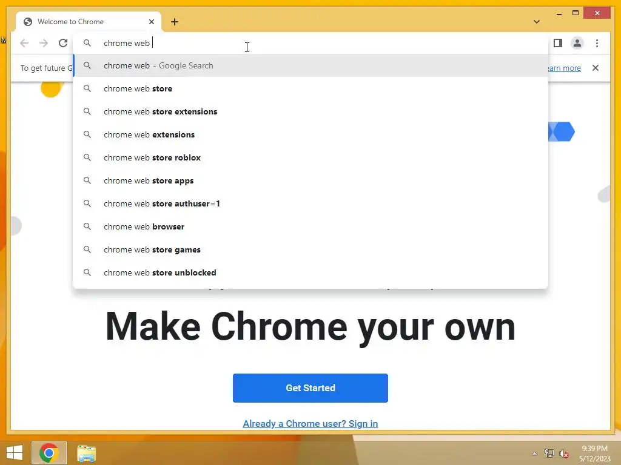Open the taskbar clock and date
Screen dimensions: 621x465
(x=594, y=453)
